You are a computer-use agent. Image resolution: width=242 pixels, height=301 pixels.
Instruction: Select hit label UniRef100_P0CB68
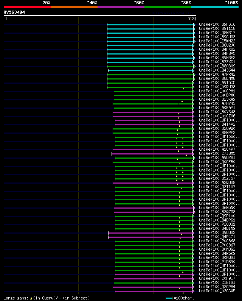point(217,241)
